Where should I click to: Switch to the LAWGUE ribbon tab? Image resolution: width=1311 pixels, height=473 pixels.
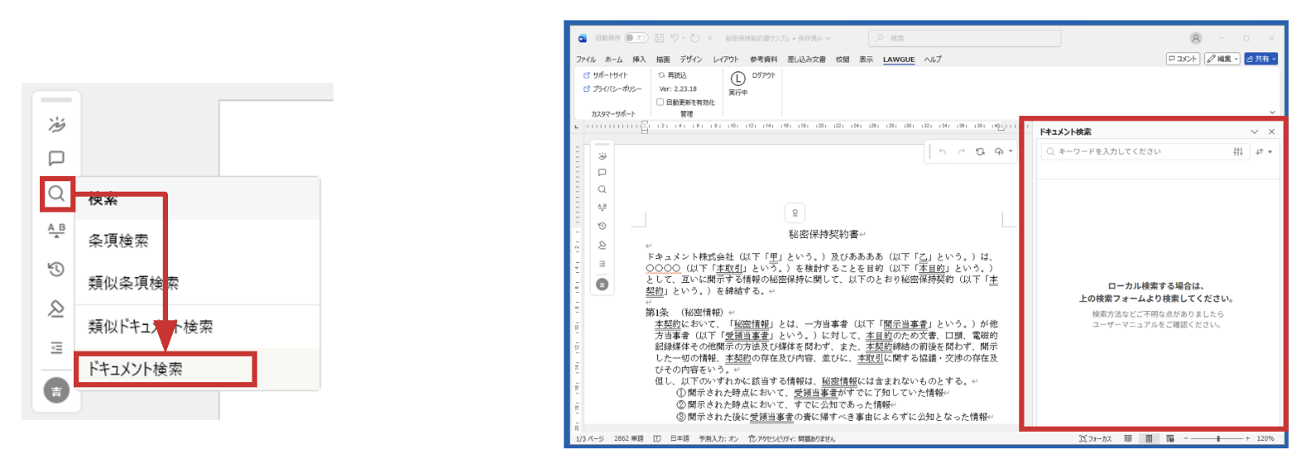pyautogui.click(x=898, y=60)
